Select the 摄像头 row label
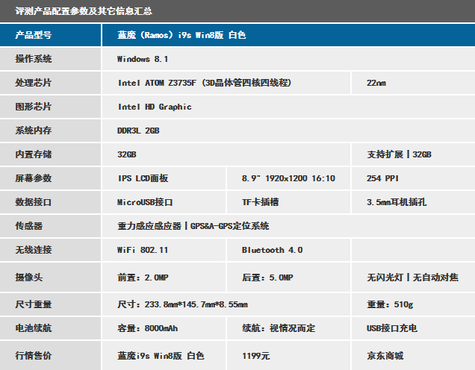Viewport: 475px width, 370px height. [50, 277]
